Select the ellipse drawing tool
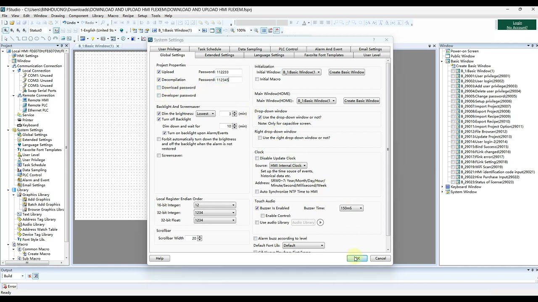The image size is (538, 302). tap(37, 39)
